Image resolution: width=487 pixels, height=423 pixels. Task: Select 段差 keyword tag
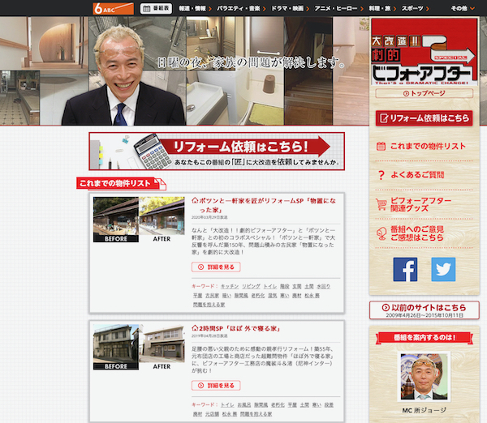pos(329,404)
